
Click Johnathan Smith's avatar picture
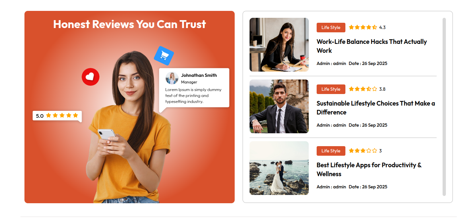click(172, 79)
